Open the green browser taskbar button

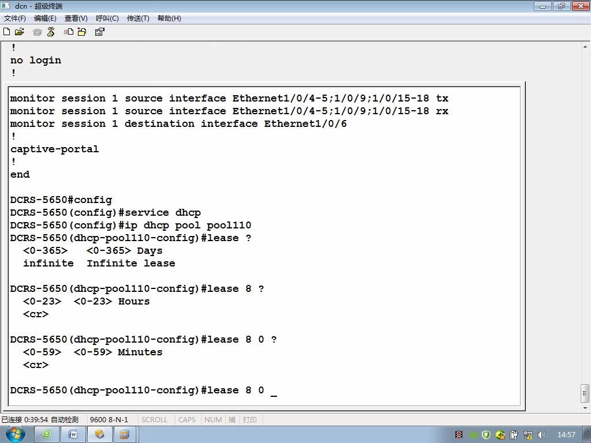coord(46,435)
